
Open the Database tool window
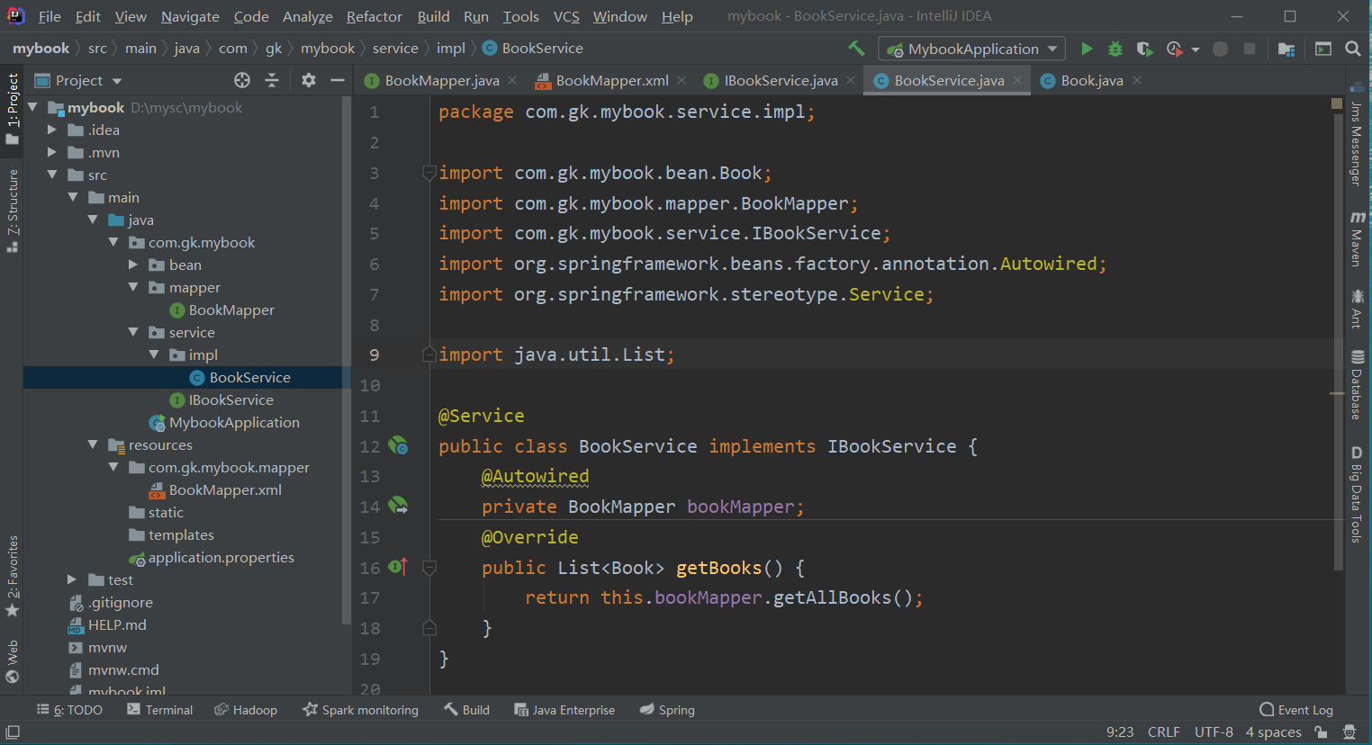1358,384
